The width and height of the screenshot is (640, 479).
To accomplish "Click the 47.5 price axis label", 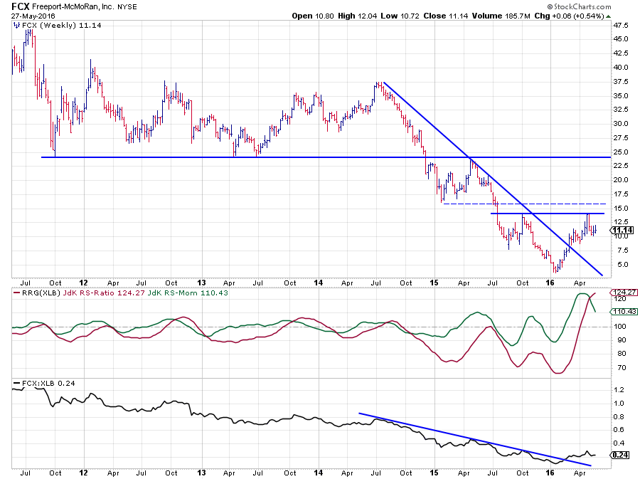I will pyautogui.click(x=621, y=26).
